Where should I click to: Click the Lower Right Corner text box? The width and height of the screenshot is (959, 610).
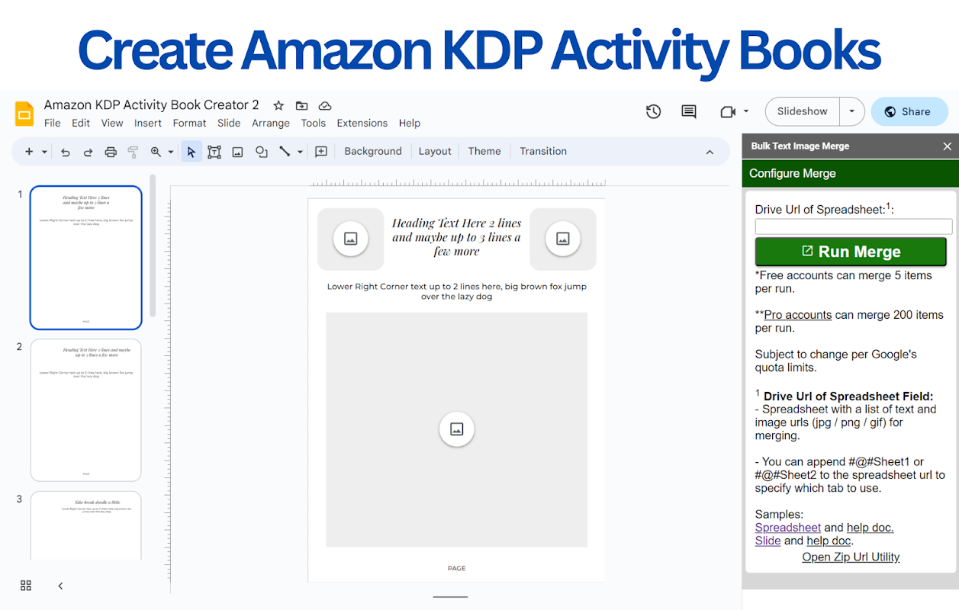(456, 291)
